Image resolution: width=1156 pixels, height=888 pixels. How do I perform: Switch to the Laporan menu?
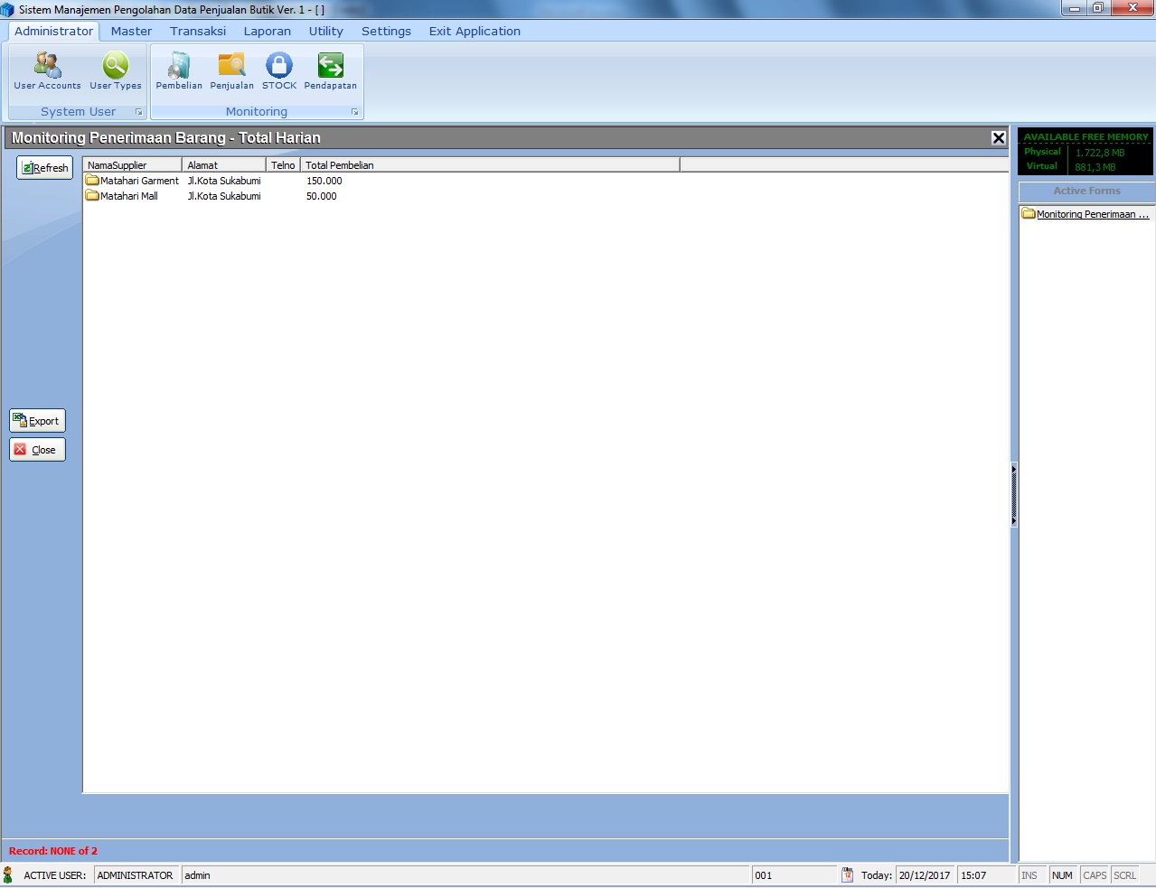click(267, 31)
